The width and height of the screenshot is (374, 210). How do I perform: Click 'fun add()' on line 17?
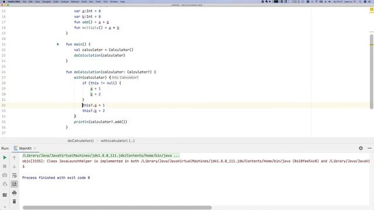click(83, 22)
